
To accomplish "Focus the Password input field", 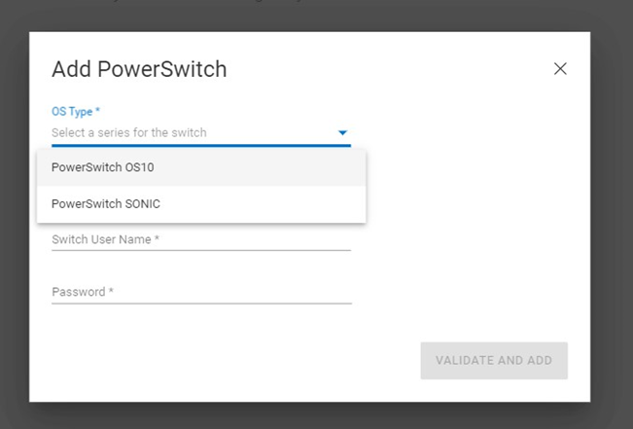I will coord(201,292).
